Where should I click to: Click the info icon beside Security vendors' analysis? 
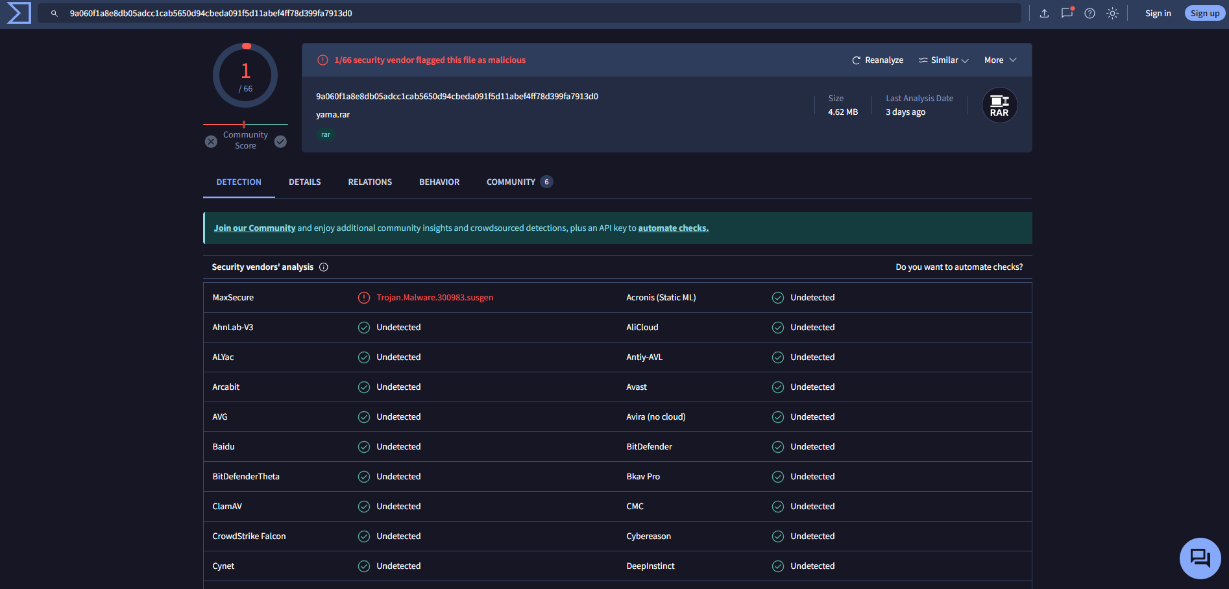coord(324,267)
